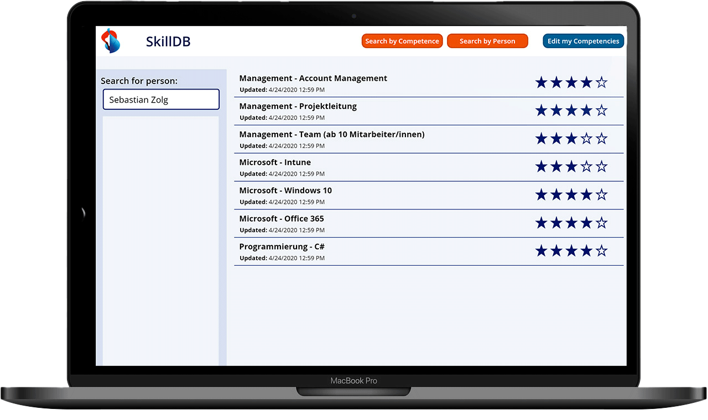Select fourth empty star of Management Team rating
708x420 pixels.
pyautogui.click(x=587, y=139)
